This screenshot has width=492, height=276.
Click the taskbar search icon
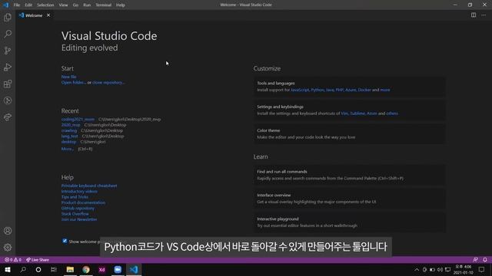[x=23, y=269]
